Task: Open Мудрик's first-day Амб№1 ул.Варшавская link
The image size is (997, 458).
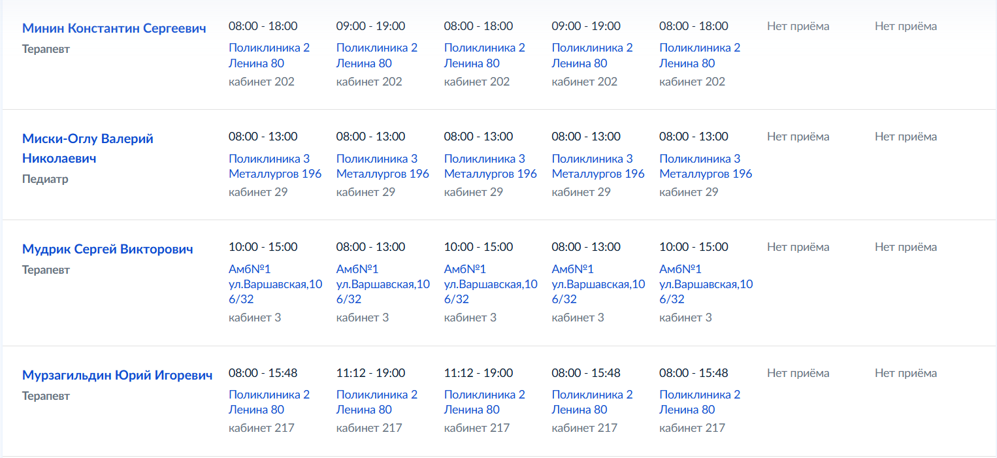Action: tap(276, 284)
